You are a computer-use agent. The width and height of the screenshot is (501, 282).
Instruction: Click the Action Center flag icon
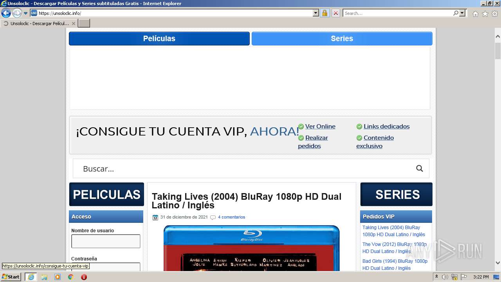click(464, 277)
